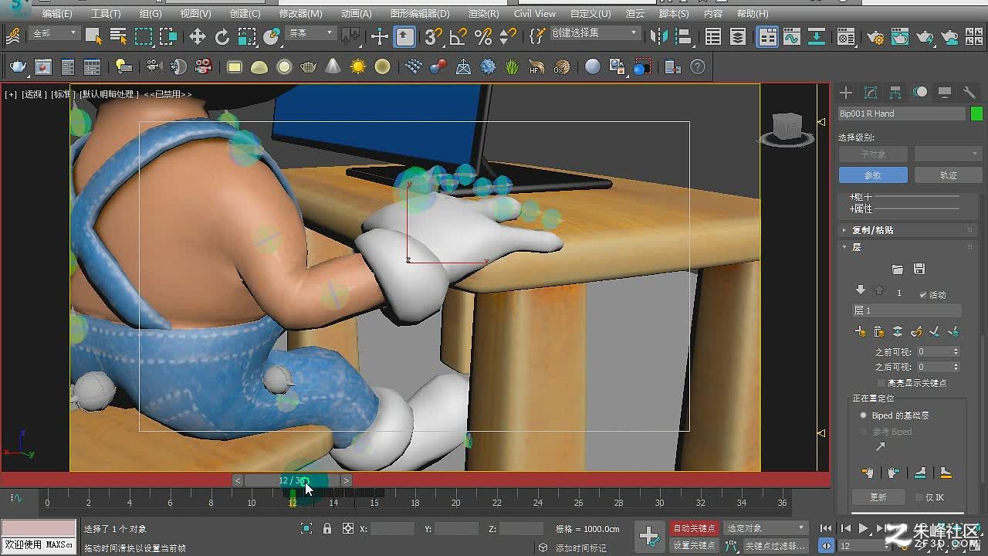The height and width of the screenshot is (556, 988).
Task: Open the Utilities wrench panel tab
Action: 969,93
